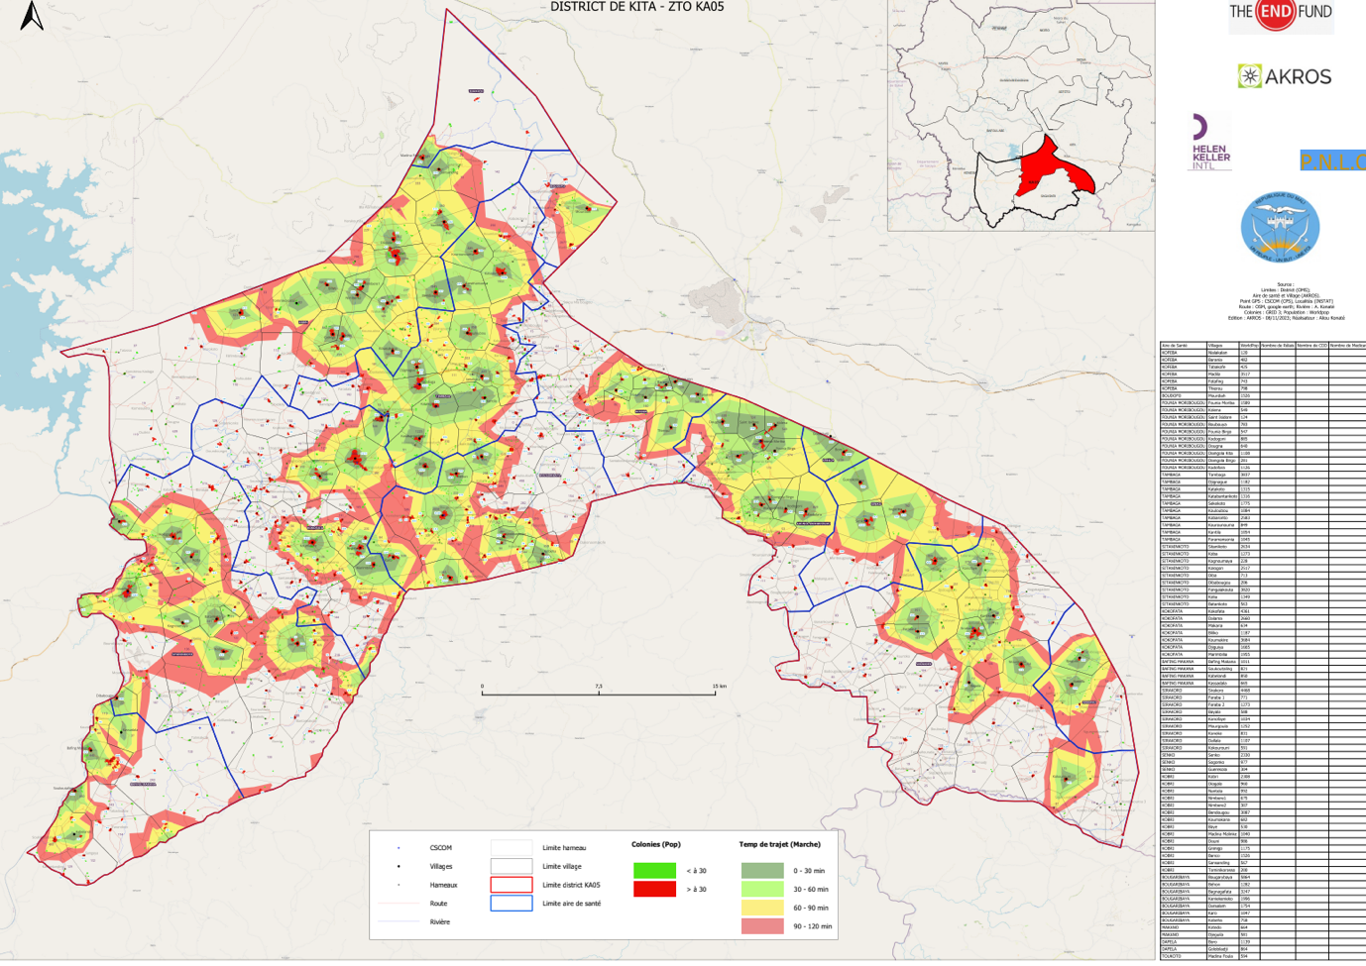Click The END Fund logo
The image size is (1366, 966).
click(1280, 14)
